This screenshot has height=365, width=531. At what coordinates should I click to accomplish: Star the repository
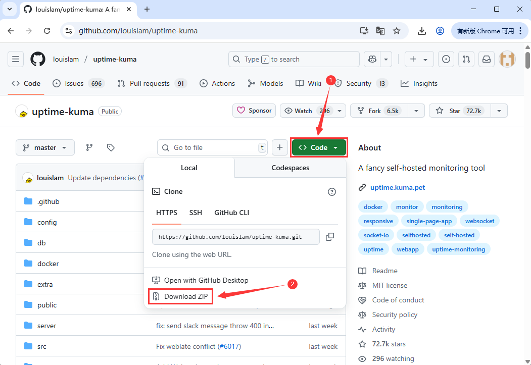click(460, 111)
